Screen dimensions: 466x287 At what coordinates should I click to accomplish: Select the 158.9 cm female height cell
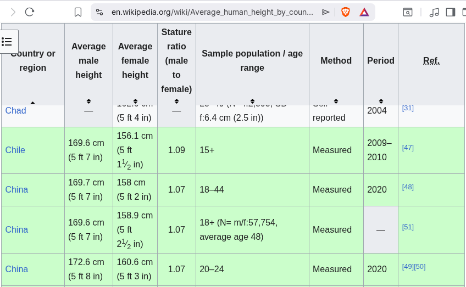[x=135, y=230]
